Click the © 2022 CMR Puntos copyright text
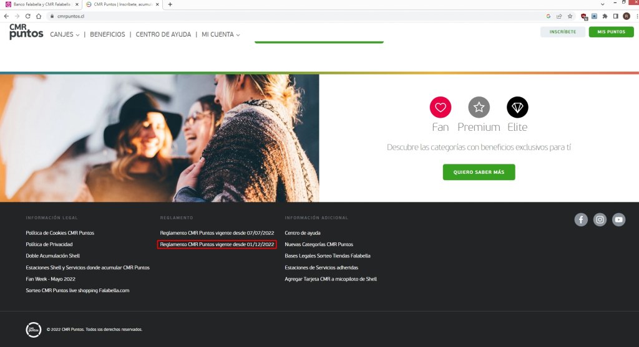 (94, 330)
